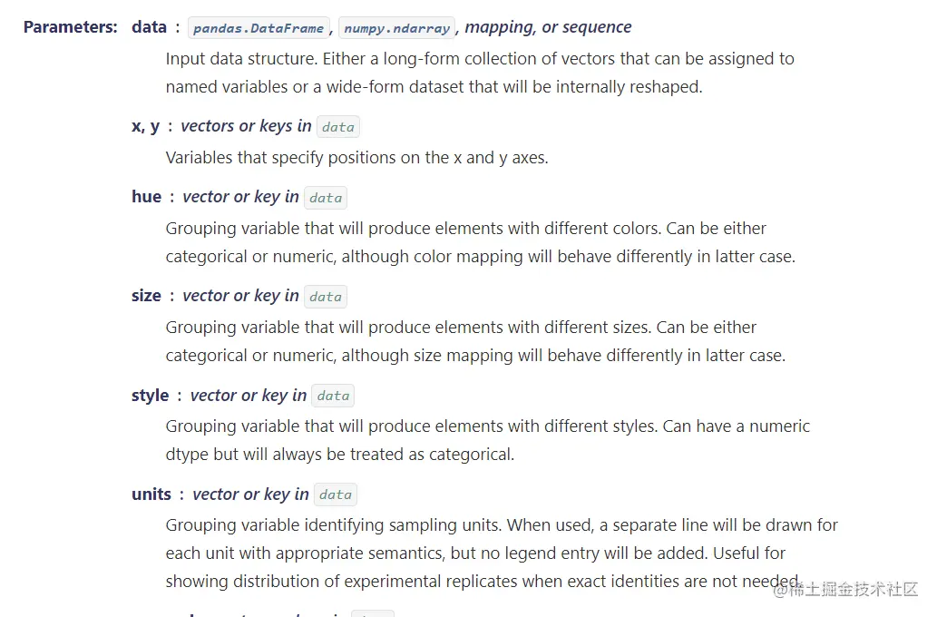The height and width of the screenshot is (617, 937).
Task: Click the x and y axes description text
Action: 356,158
